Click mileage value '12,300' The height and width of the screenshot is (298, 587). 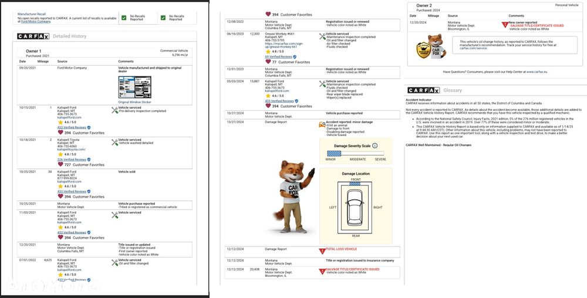pos(255,33)
